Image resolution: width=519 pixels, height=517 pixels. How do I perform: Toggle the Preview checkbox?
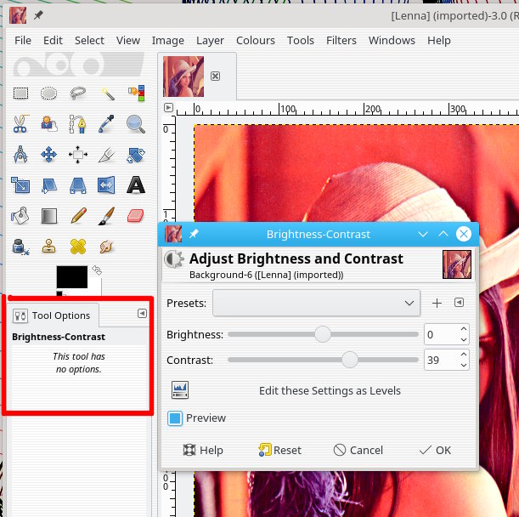click(x=175, y=418)
